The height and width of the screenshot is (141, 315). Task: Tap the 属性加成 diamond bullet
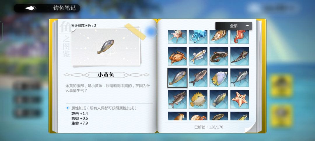coord(68,108)
